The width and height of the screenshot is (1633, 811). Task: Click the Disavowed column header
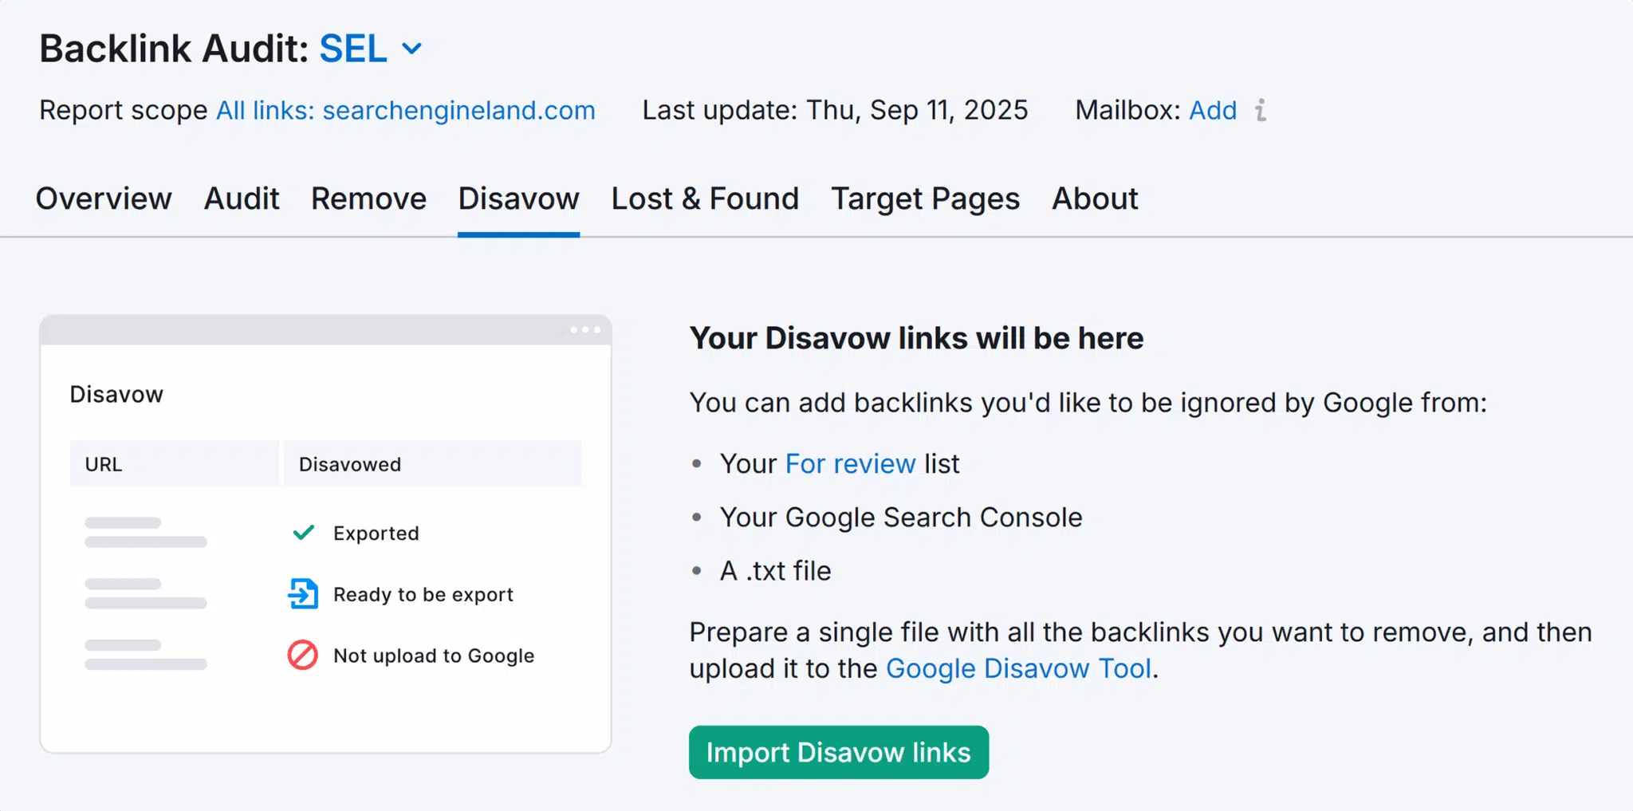pos(433,463)
